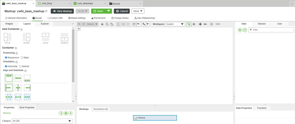Activate the pan move tool
The width and height of the screenshot is (295, 124).
click(194, 24)
